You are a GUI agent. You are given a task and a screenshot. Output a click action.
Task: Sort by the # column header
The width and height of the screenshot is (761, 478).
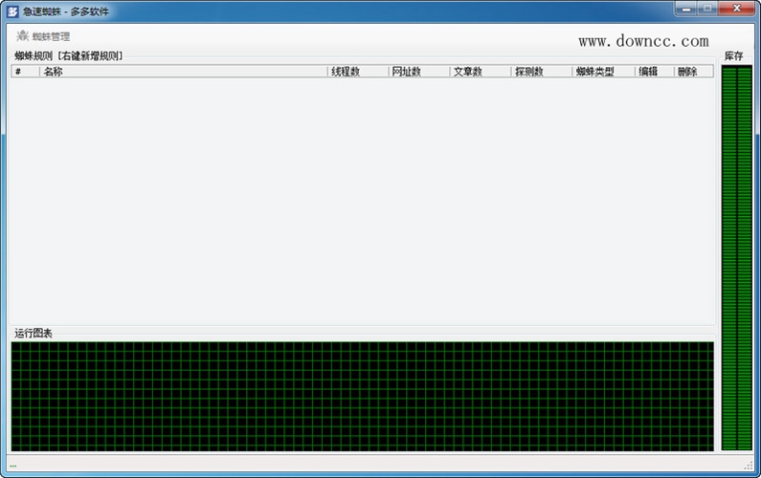click(x=25, y=72)
